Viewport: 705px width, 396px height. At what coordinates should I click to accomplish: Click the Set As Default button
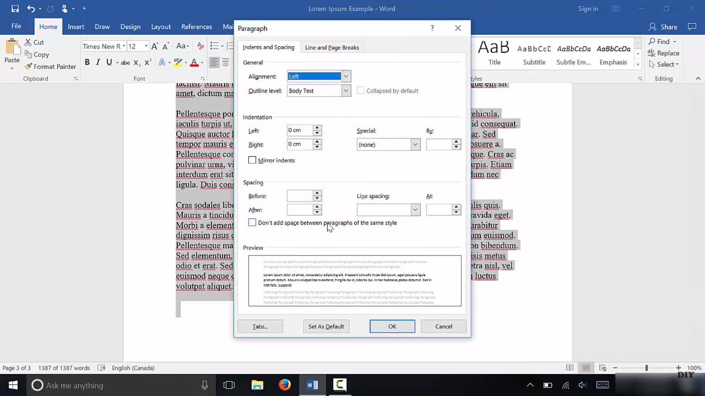point(326,326)
